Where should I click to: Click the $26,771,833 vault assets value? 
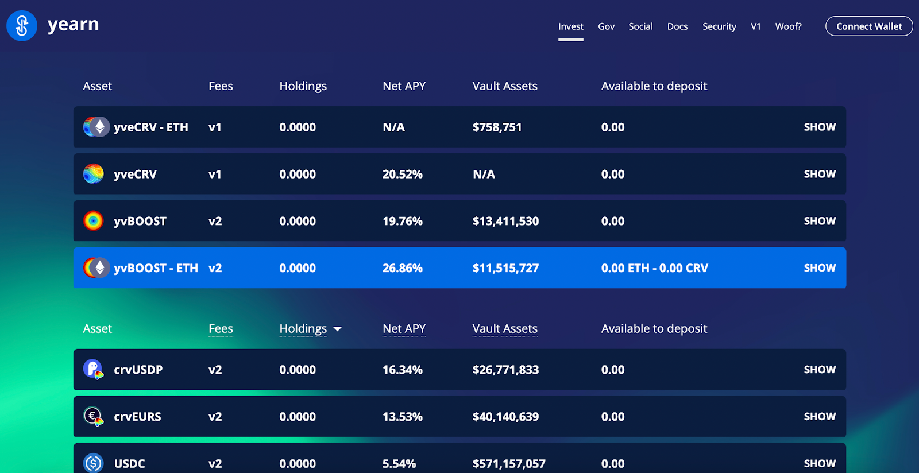[505, 370]
